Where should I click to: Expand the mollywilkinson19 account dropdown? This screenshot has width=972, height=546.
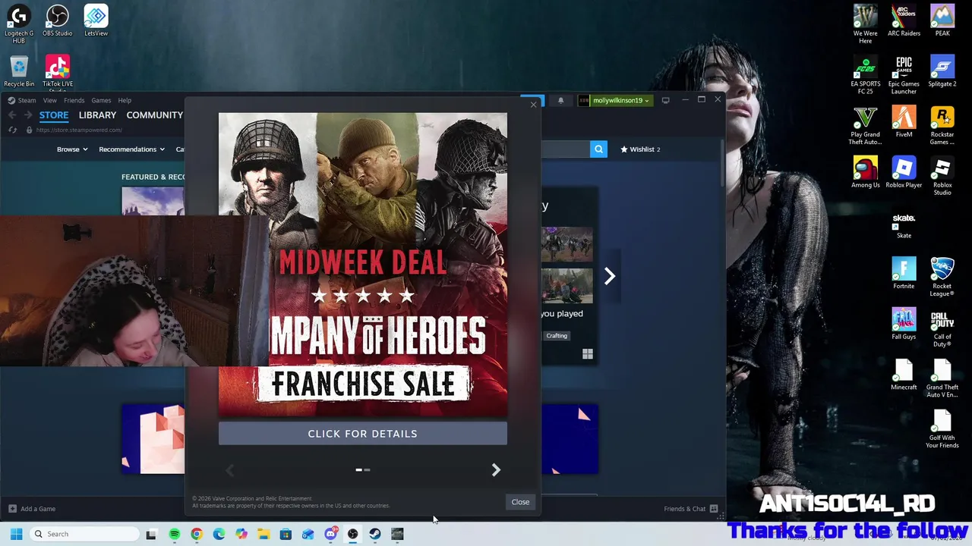point(614,100)
